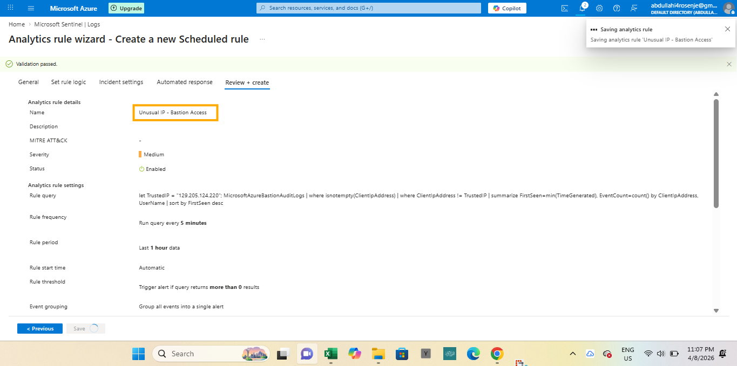Close the Validation passed banner
Image resolution: width=737 pixels, height=366 pixels.
point(729,64)
